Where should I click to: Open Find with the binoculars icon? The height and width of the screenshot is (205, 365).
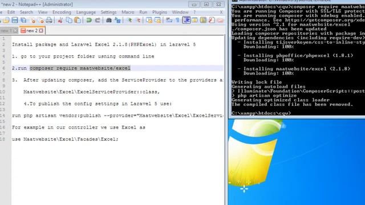(109, 20)
